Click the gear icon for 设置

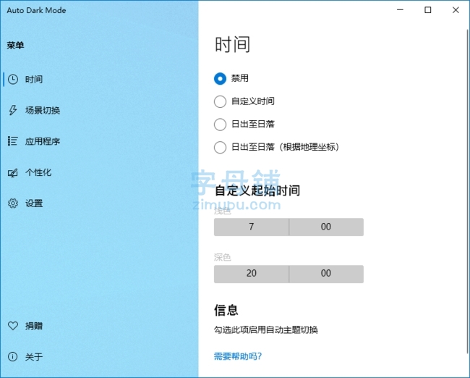click(13, 203)
